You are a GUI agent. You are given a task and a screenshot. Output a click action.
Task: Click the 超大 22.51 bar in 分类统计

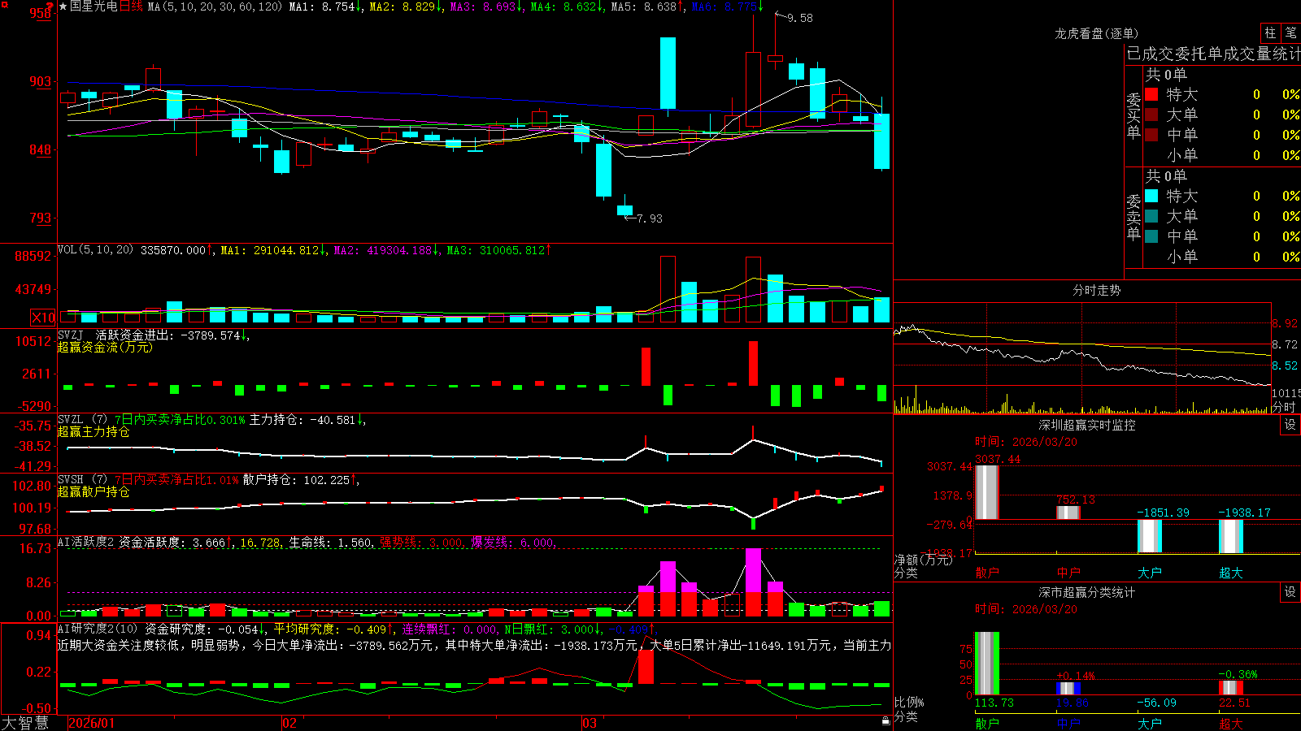coord(1231,687)
